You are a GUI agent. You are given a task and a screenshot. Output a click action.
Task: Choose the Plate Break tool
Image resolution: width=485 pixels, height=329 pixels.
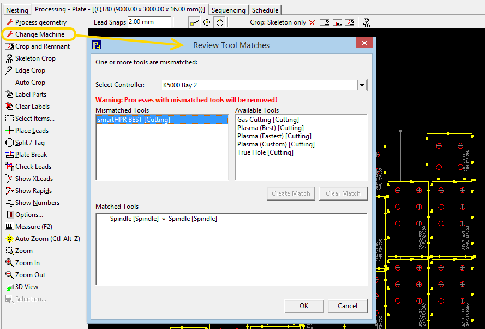point(26,155)
